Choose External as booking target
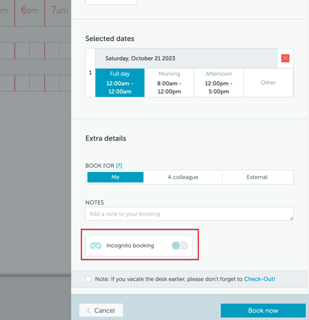 257,177
